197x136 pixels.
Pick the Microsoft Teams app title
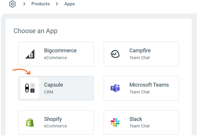(149, 85)
